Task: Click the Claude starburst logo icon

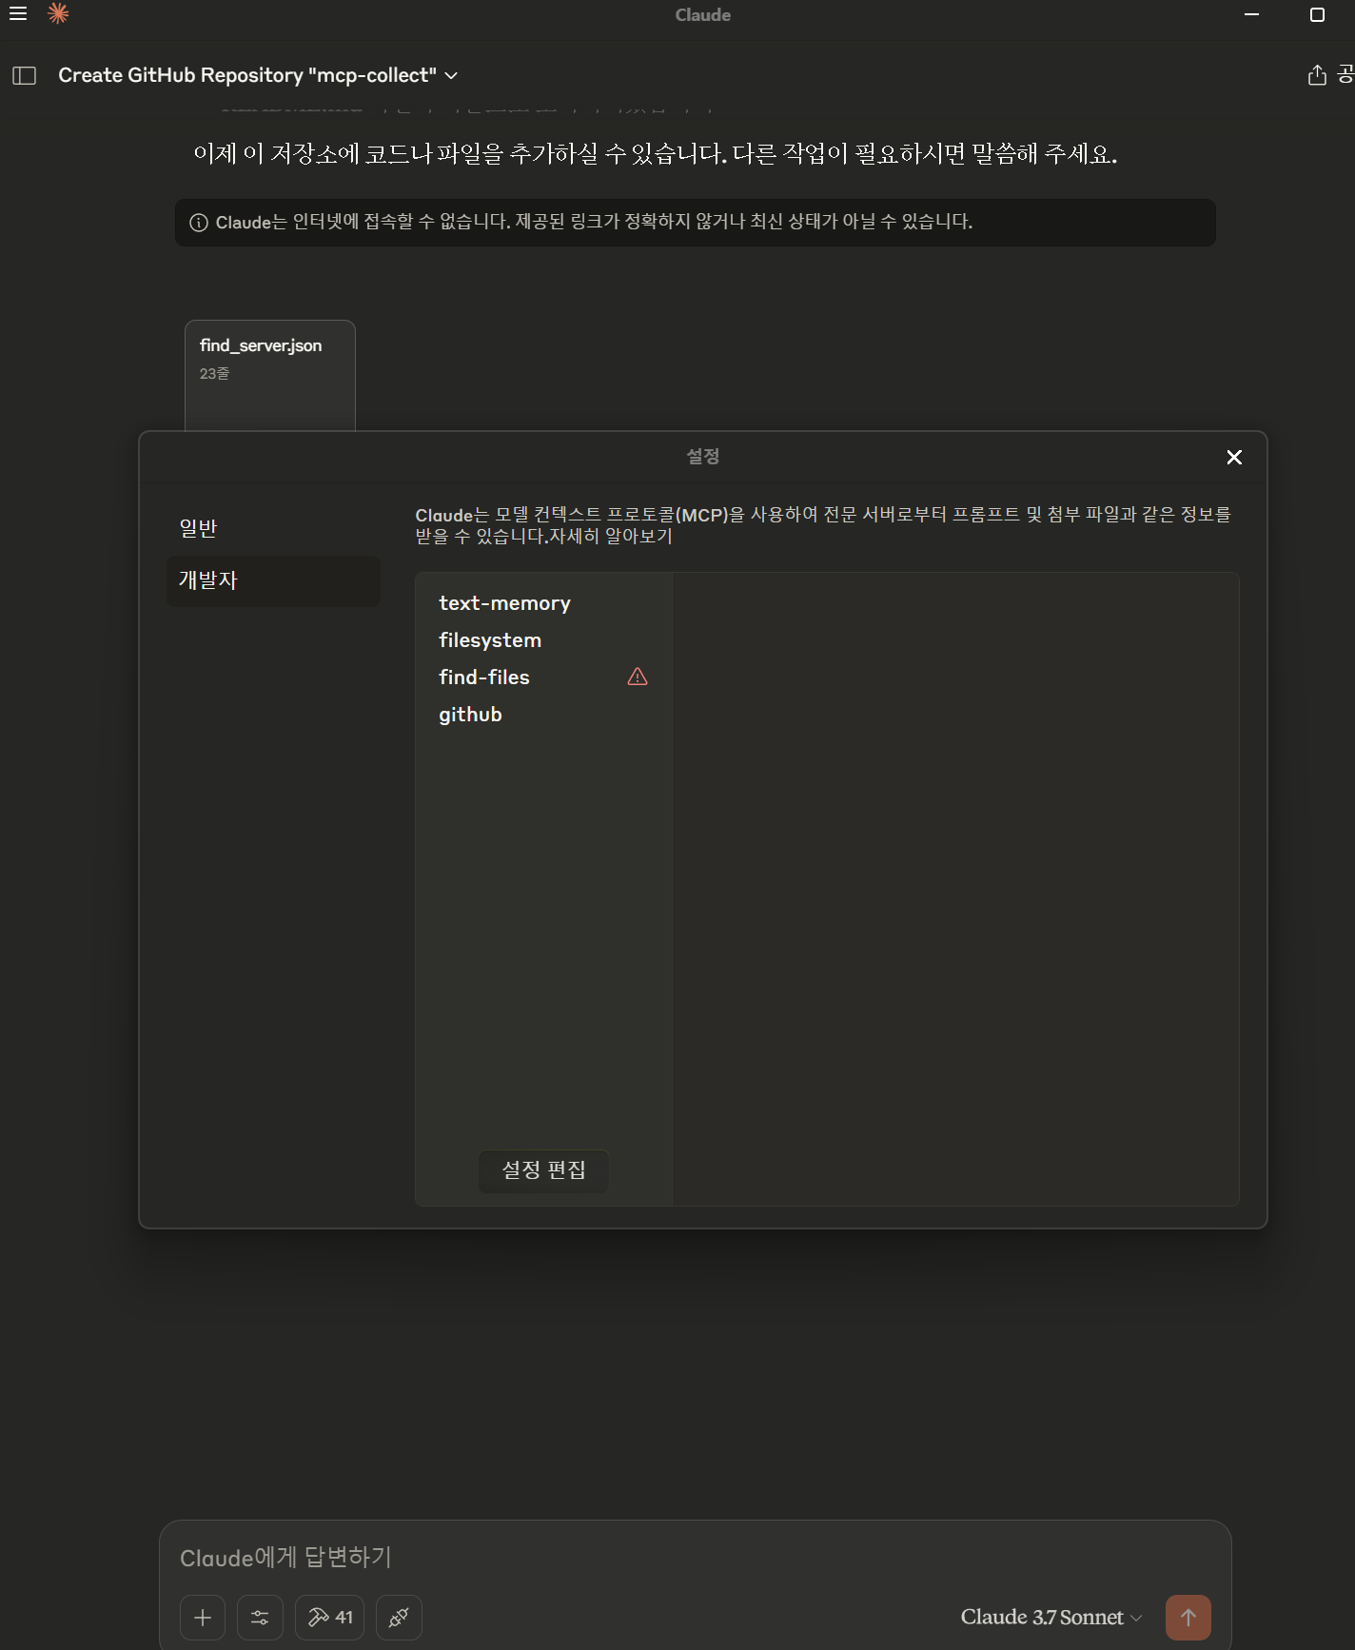Action: 58,13
